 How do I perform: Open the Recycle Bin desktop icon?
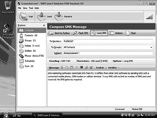(x=8, y=7)
